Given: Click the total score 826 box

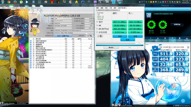Looking at the screenshot, I should point(128,40).
